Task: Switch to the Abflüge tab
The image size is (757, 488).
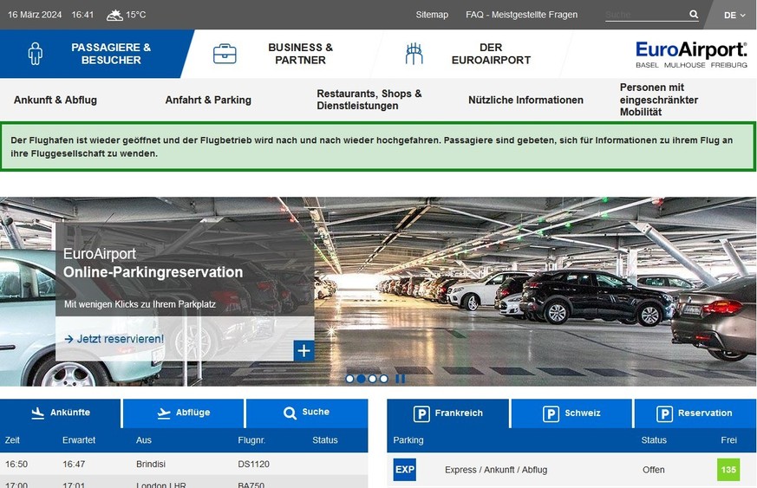Action: [x=184, y=413]
